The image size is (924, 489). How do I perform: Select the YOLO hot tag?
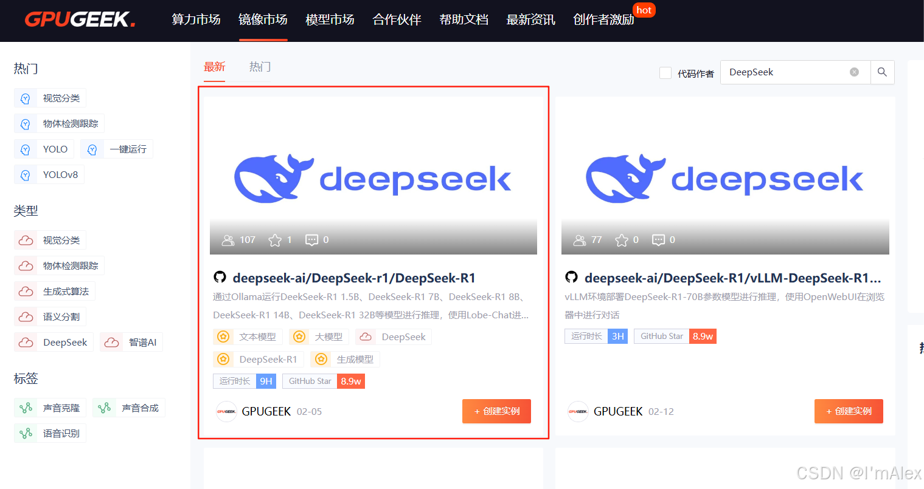[x=44, y=149]
